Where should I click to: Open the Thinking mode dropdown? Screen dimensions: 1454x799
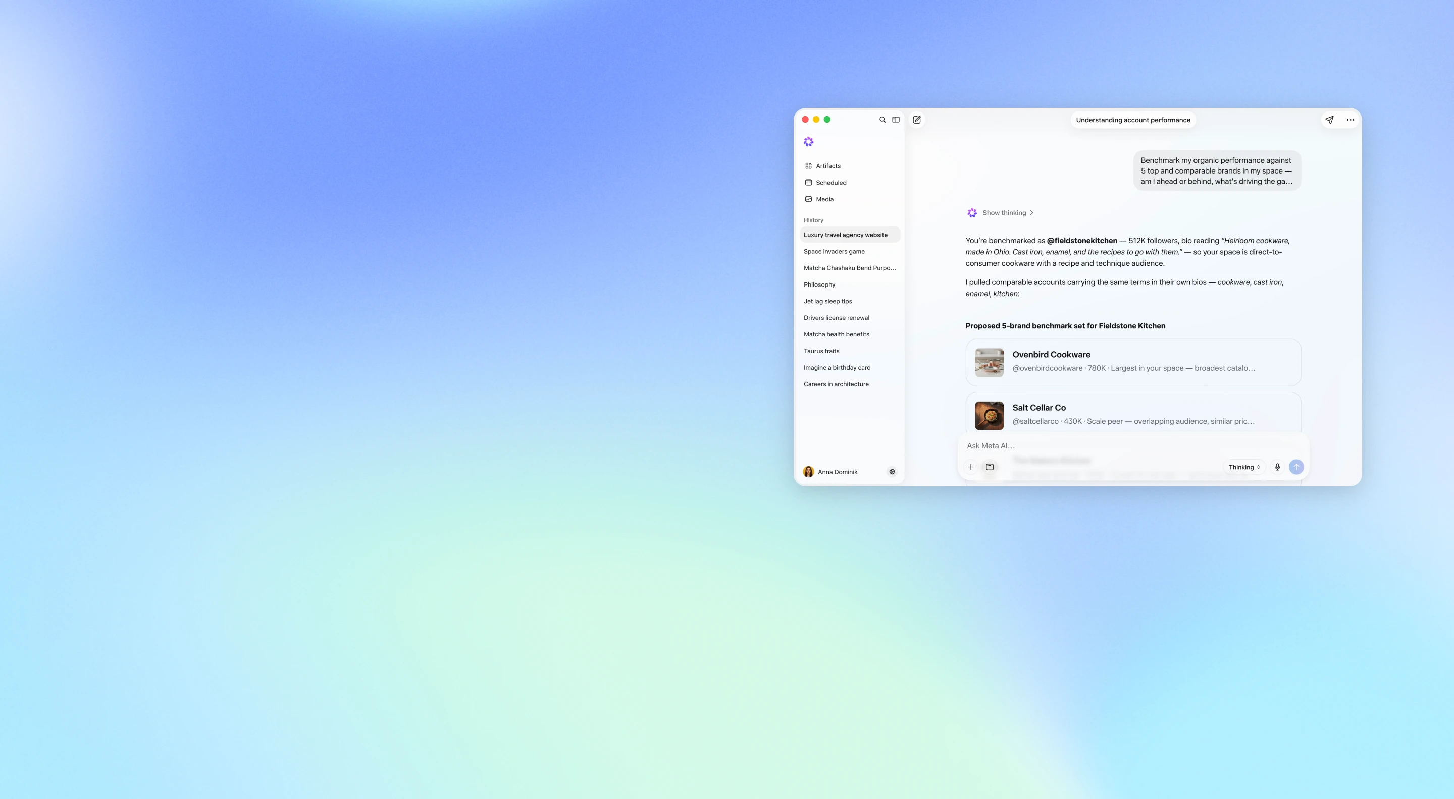(1244, 467)
